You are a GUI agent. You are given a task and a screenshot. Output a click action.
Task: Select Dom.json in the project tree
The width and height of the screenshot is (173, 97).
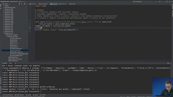[x=14, y=45]
